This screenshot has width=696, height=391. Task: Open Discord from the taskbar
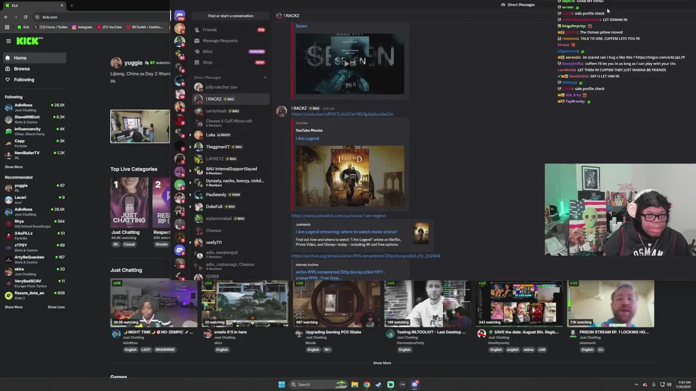(x=414, y=384)
